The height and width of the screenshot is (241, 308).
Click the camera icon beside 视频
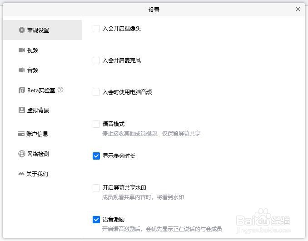pos(21,50)
